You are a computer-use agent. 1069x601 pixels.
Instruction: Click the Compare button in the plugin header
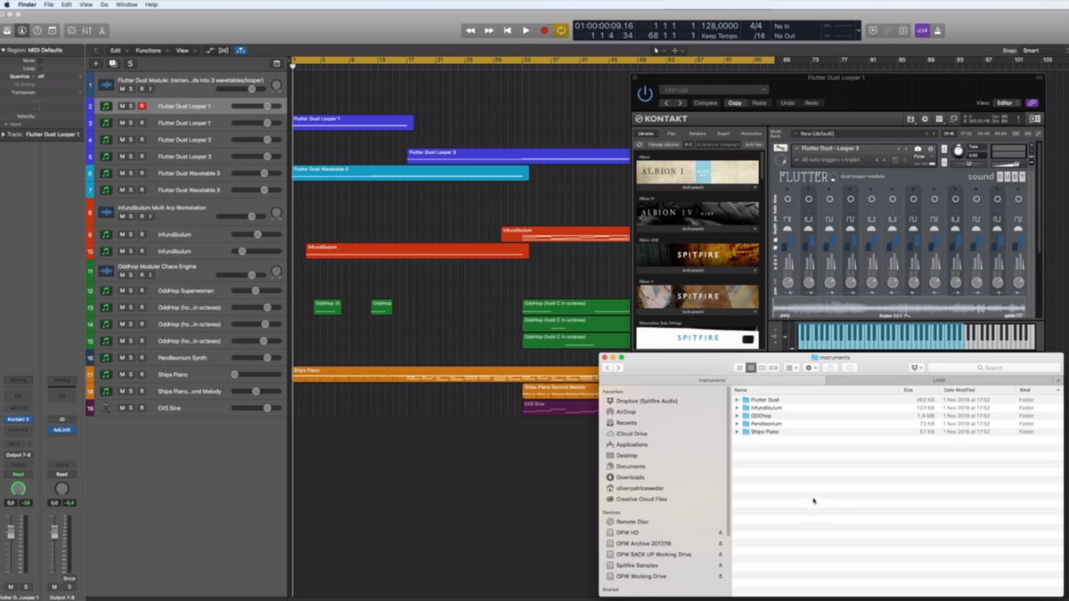pyautogui.click(x=706, y=102)
